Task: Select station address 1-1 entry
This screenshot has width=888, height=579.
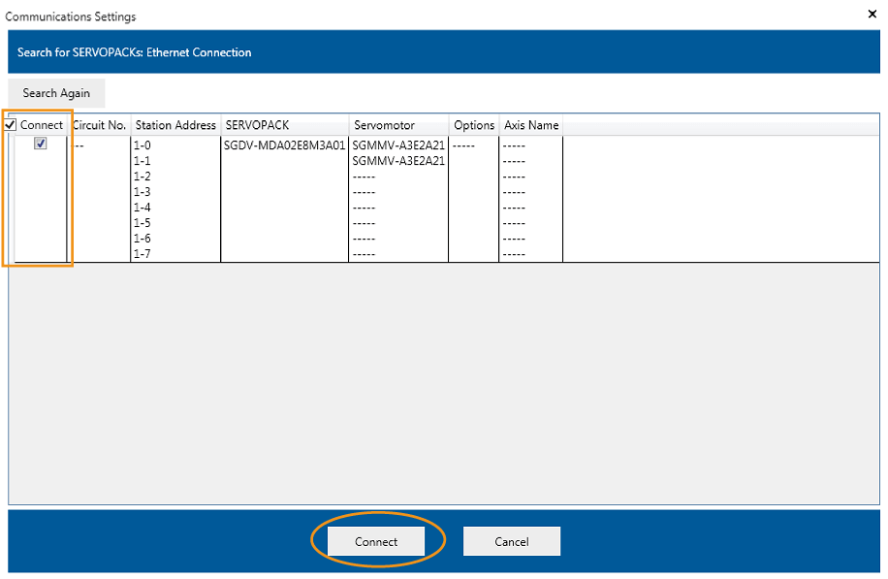Action: [x=143, y=161]
